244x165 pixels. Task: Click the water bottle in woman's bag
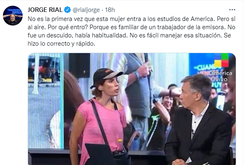point(120,146)
